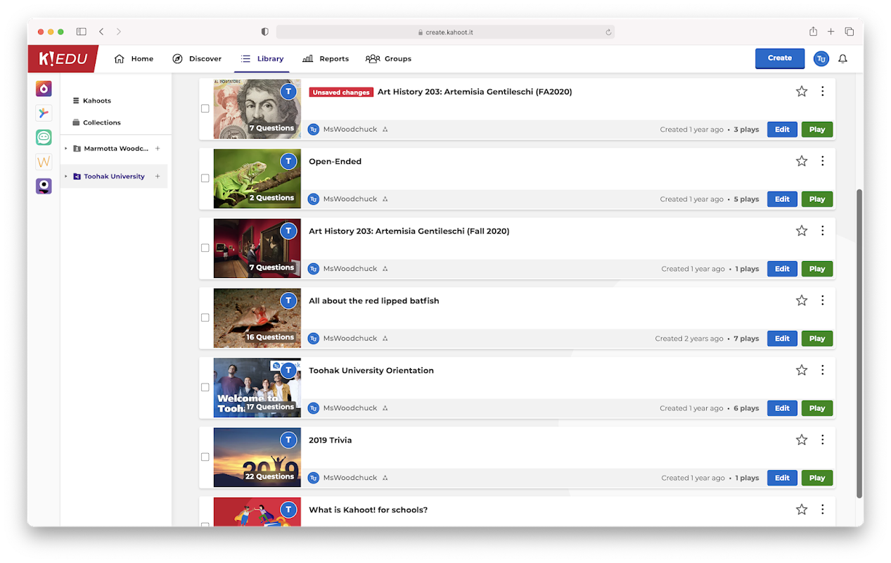
Task: Add a folder with plus beside Toohak University
Action: point(158,177)
